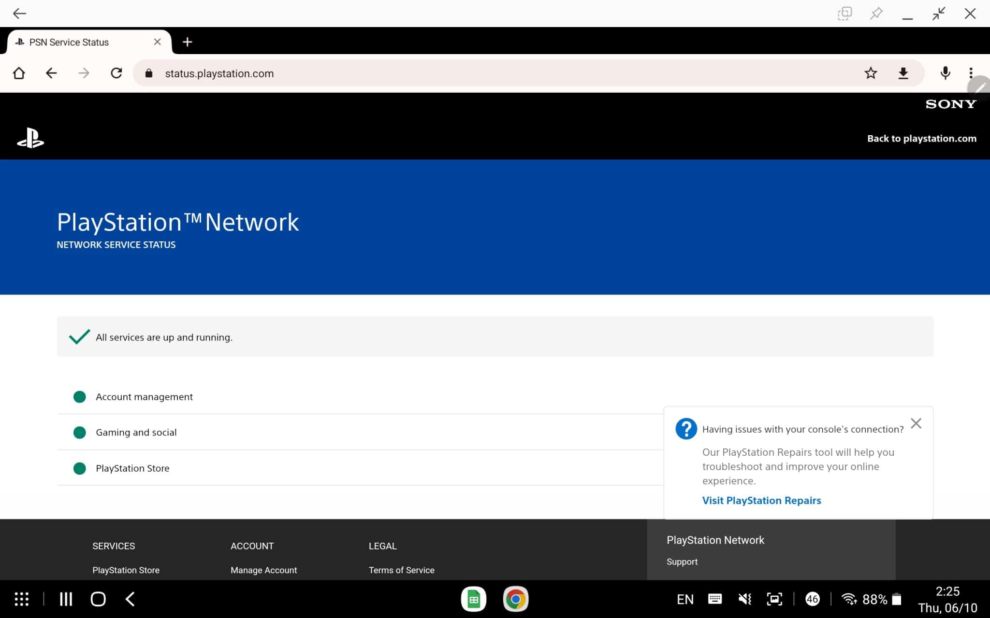Image resolution: width=990 pixels, height=618 pixels.
Task: Open the EN language selector in system tray
Action: [x=684, y=599]
